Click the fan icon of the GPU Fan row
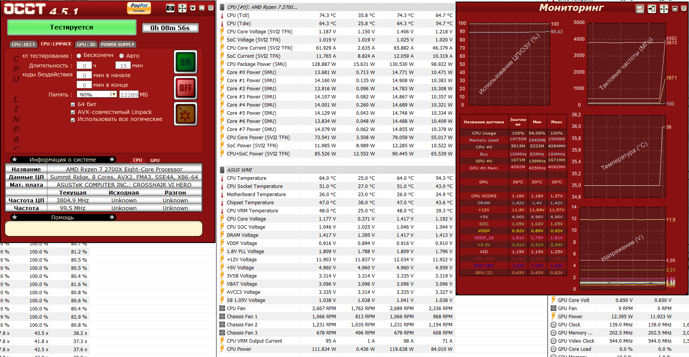Screen dimensions: 689x357 [553, 309]
